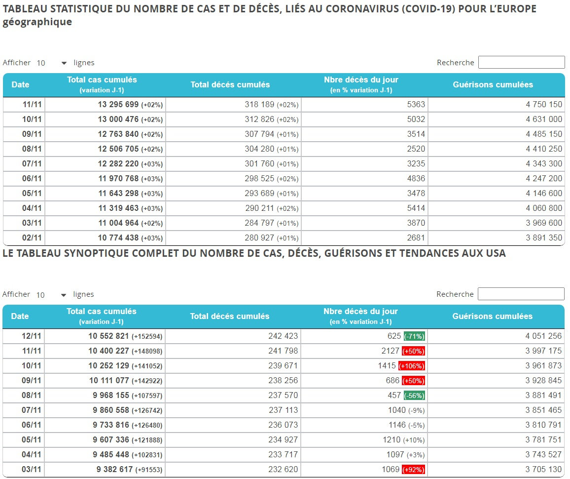The width and height of the screenshot is (570, 479).
Task: Select the 318 189 deaths cell
Action: click(x=233, y=105)
